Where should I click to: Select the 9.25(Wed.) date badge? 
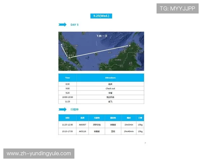pos(101,16)
